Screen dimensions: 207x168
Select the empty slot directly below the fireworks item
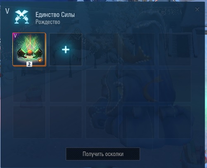tap(29, 86)
